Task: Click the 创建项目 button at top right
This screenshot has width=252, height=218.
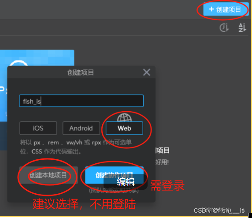Action: [226, 9]
